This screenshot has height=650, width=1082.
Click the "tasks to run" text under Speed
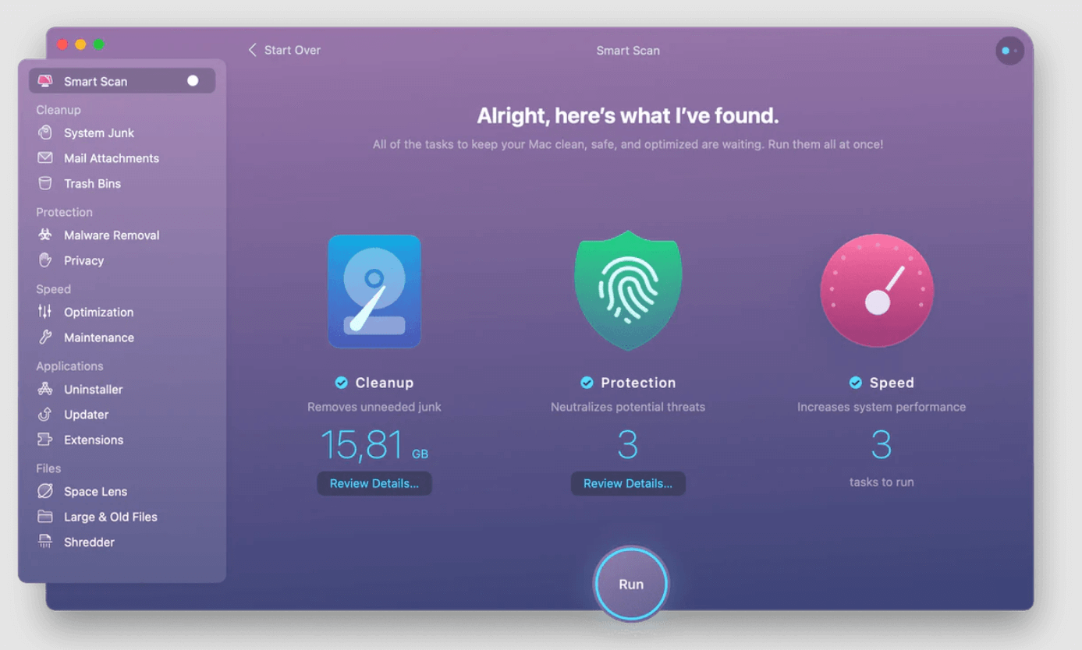point(882,482)
